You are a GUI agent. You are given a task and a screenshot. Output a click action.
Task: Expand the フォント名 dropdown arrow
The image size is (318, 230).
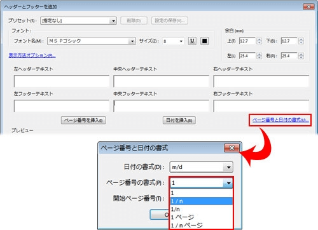(x=132, y=41)
